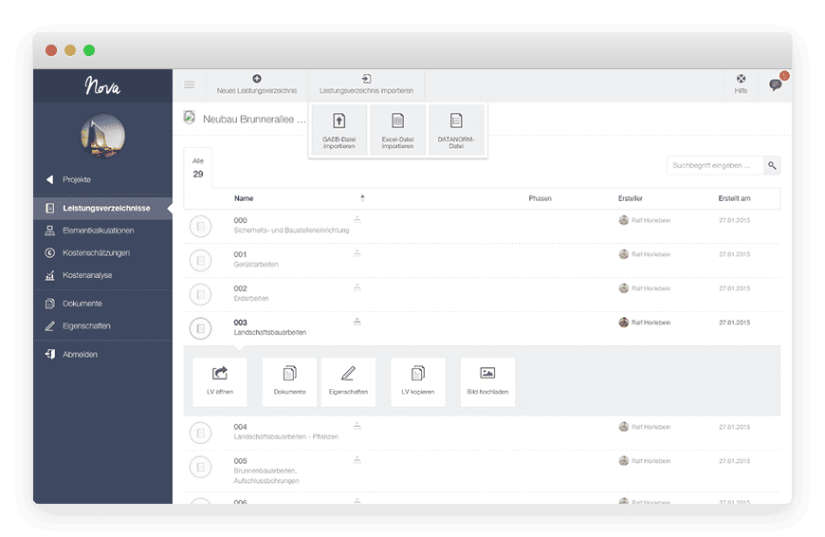Click LV kopieren button
Screen dimensions: 825x537
pyautogui.click(x=418, y=381)
